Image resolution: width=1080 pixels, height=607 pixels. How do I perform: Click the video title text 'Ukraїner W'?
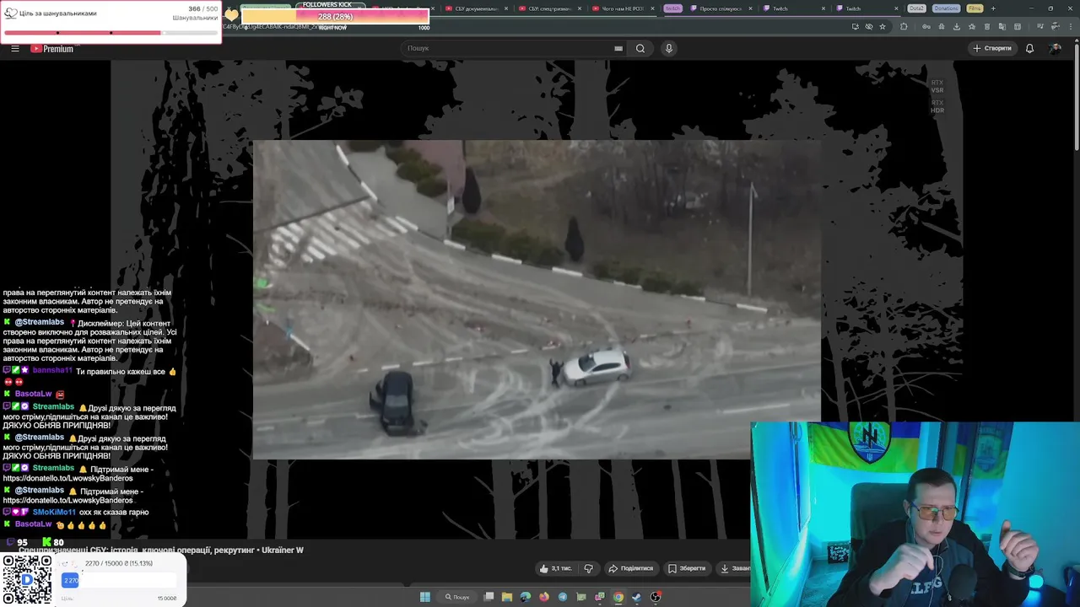pos(282,550)
